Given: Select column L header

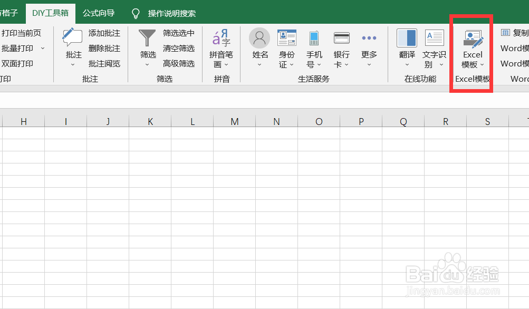Looking at the screenshot, I should [x=193, y=121].
